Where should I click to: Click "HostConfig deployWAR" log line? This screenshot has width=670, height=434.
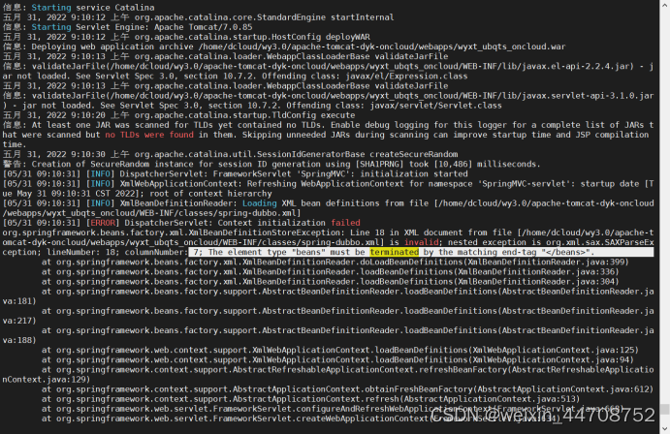(x=186, y=37)
